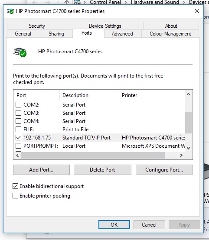Image resolution: width=209 pixels, height=240 pixels.
Task: Click the printer icon in the title bar
Action: click(x=10, y=11)
